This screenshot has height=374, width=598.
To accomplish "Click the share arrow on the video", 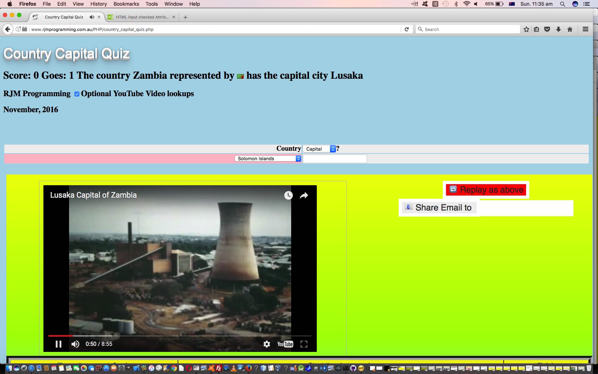I will pyautogui.click(x=304, y=195).
